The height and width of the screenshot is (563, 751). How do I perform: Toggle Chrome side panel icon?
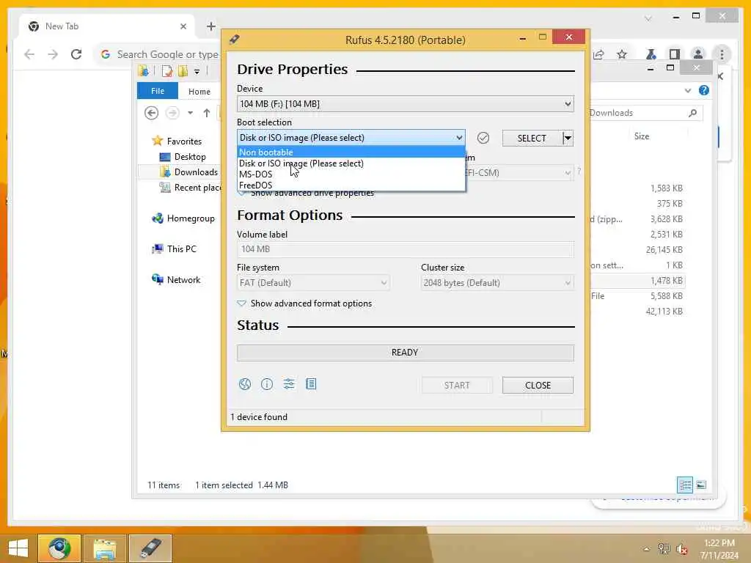click(675, 54)
